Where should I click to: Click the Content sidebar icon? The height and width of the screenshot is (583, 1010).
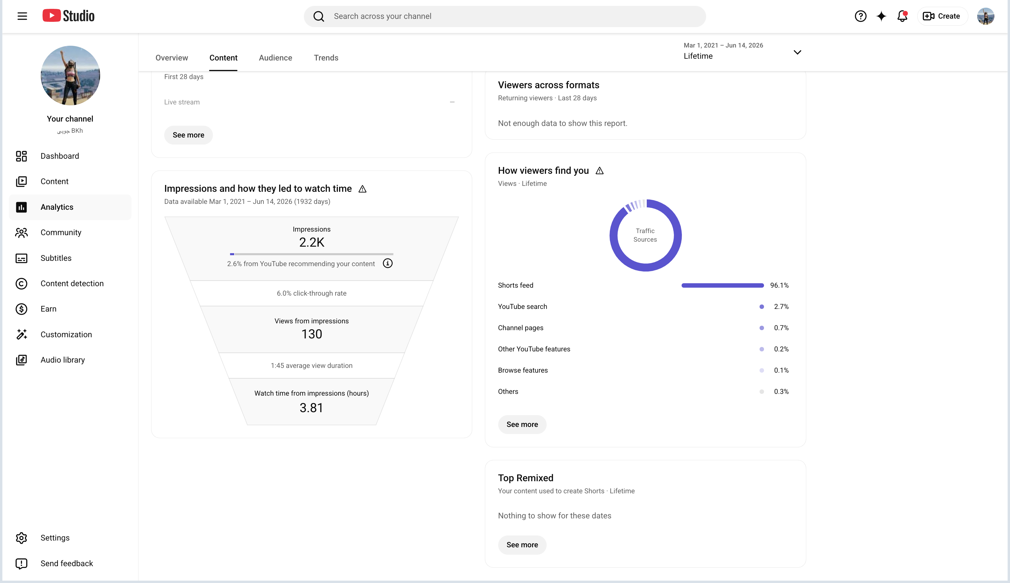click(x=21, y=181)
